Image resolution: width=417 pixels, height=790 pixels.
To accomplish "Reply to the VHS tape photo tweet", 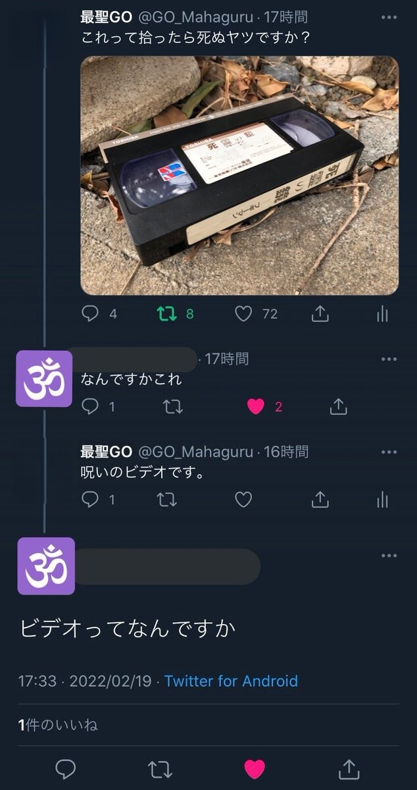I will coord(90,314).
